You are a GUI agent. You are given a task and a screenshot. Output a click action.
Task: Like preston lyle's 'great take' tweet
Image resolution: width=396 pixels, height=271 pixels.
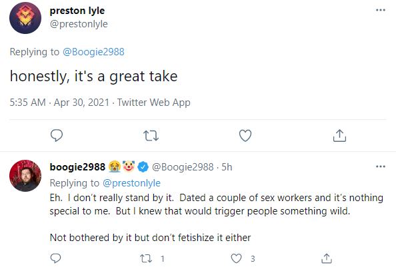245,136
